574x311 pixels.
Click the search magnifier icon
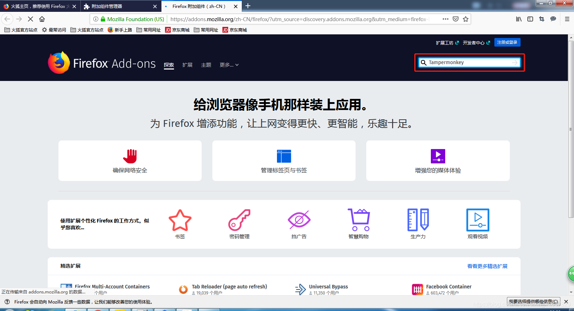click(424, 63)
